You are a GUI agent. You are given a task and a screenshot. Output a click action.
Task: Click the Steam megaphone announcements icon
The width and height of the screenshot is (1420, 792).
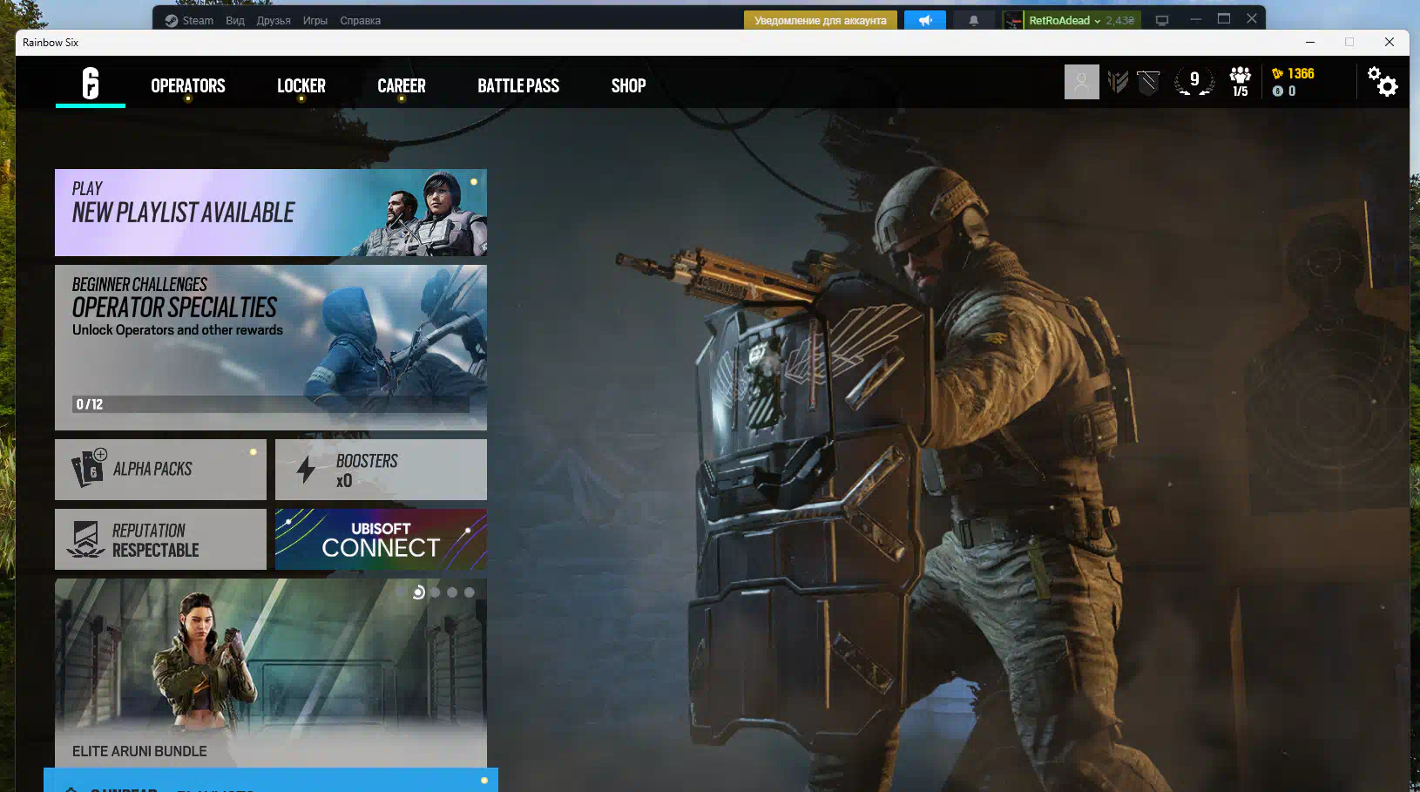(924, 20)
